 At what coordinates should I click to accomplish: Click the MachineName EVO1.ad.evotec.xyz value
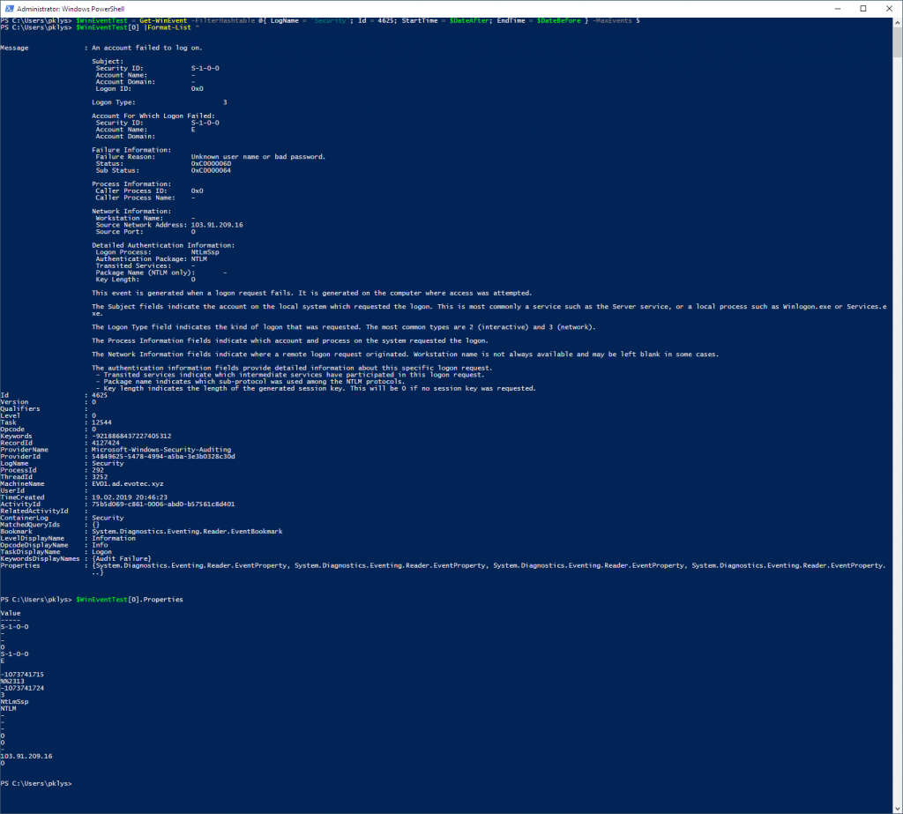point(128,482)
